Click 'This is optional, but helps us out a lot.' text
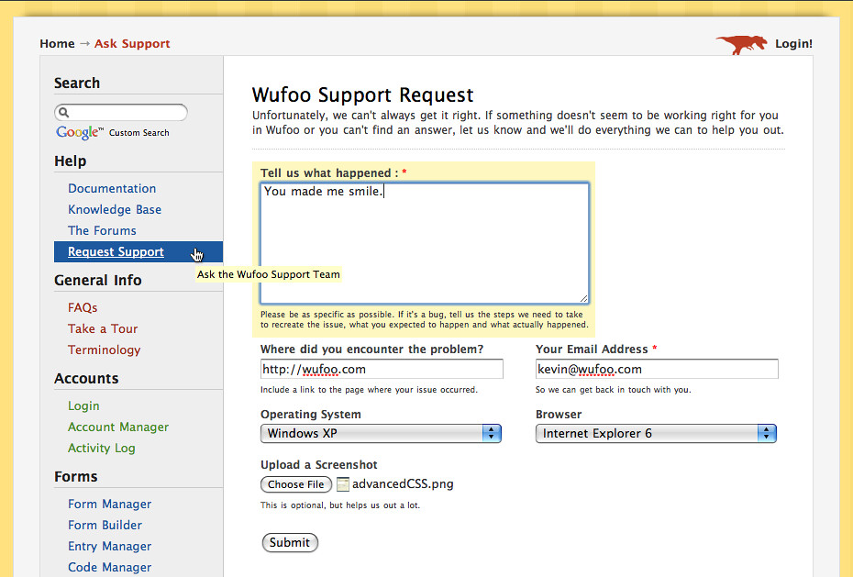The width and height of the screenshot is (853, 577). point(340,505)
